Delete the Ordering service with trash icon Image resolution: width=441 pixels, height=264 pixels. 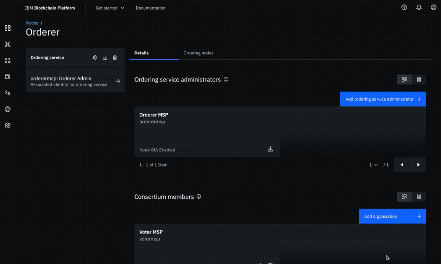coord(115,58)
